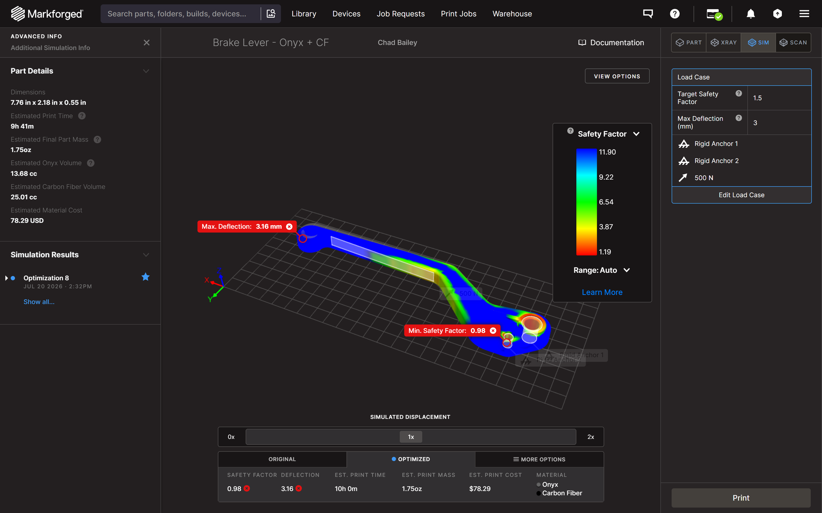The width and height of the screenshot is (822, 513).
Task: Edit the Max Deflection value 3
Action: tap(779, 122)
